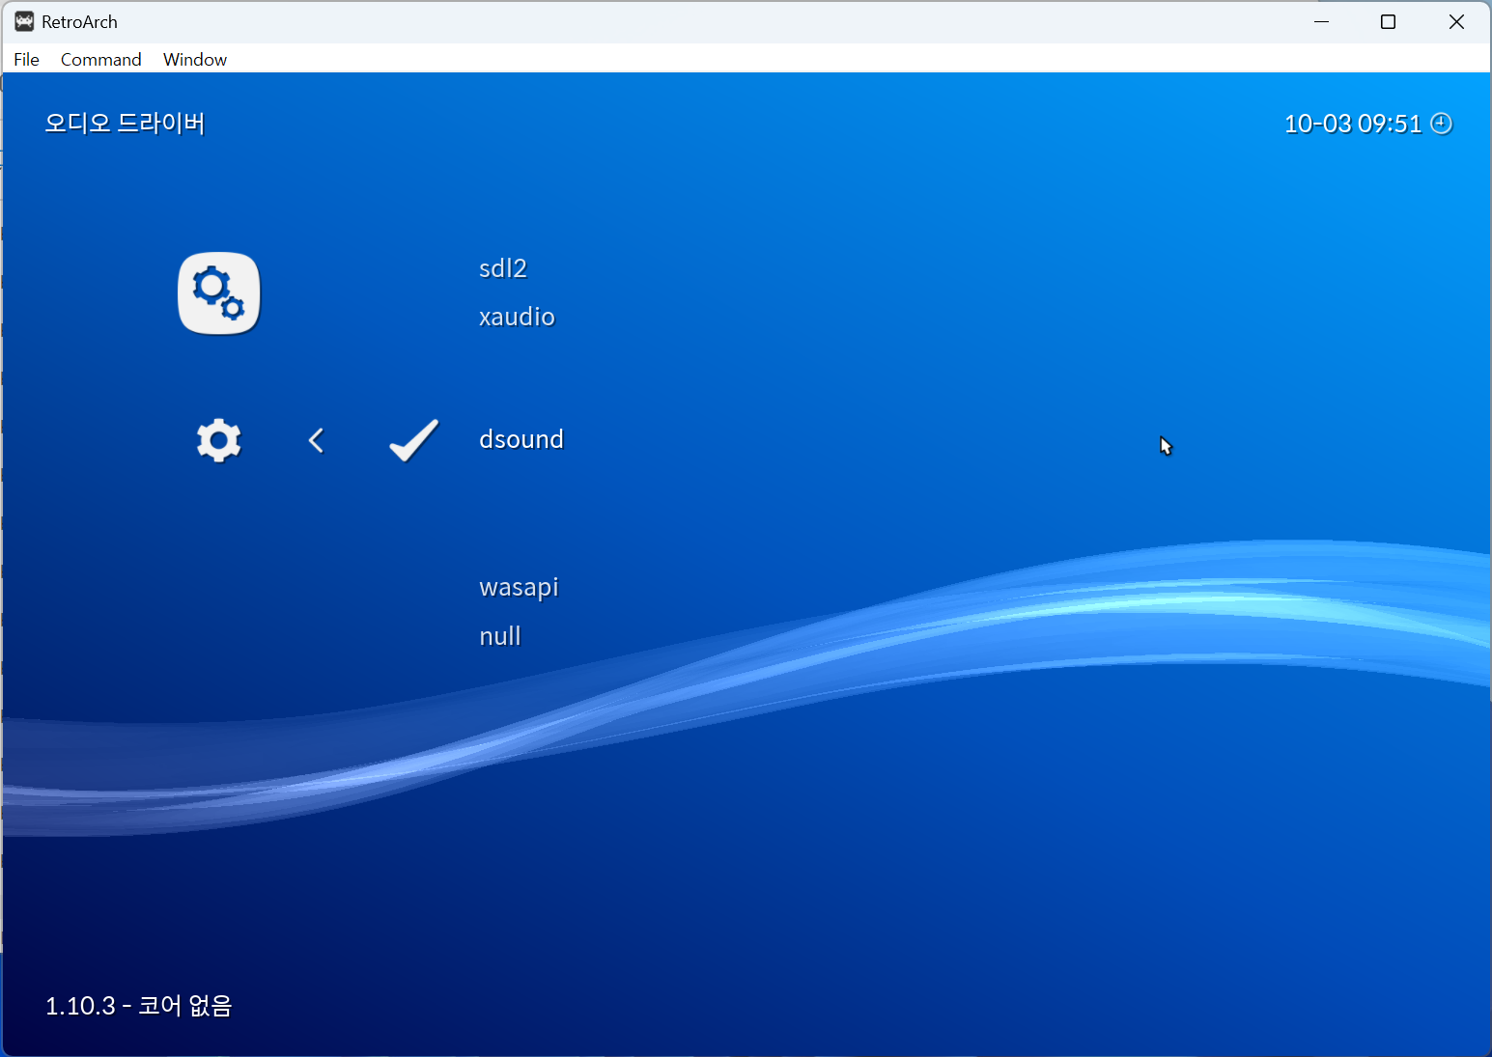Click the RetroArch title bar icon
The image size is (1492, 1057).
[x=24, y=21]
